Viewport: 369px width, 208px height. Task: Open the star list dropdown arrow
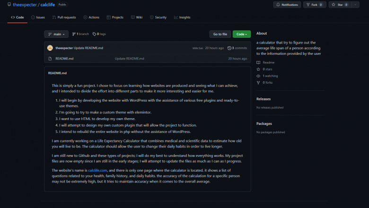(x=358, y=5)
